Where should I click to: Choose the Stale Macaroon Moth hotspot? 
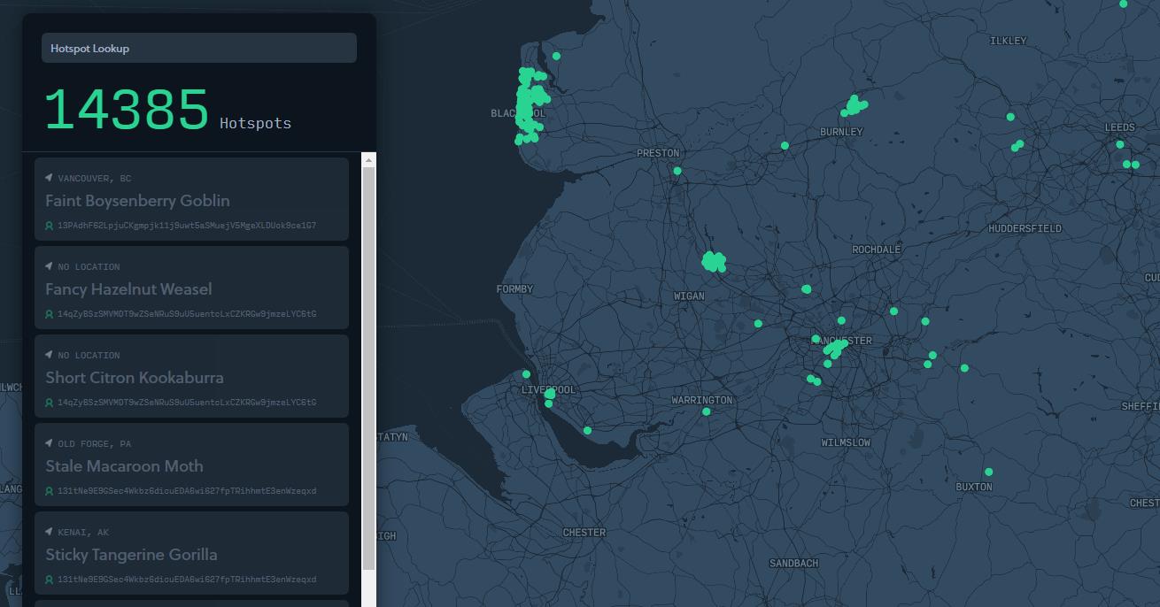click(x=124, y=466)
